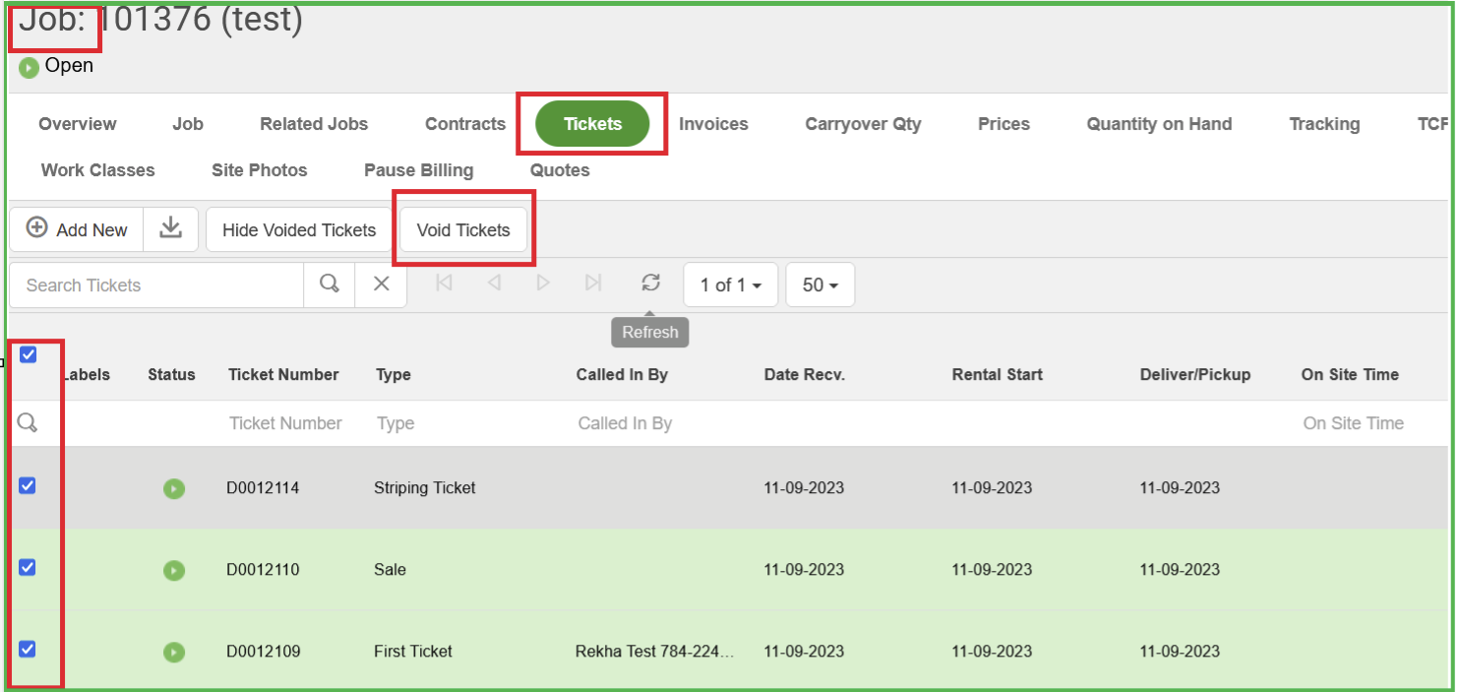Click the download tickets icon

tap(171, 228)
